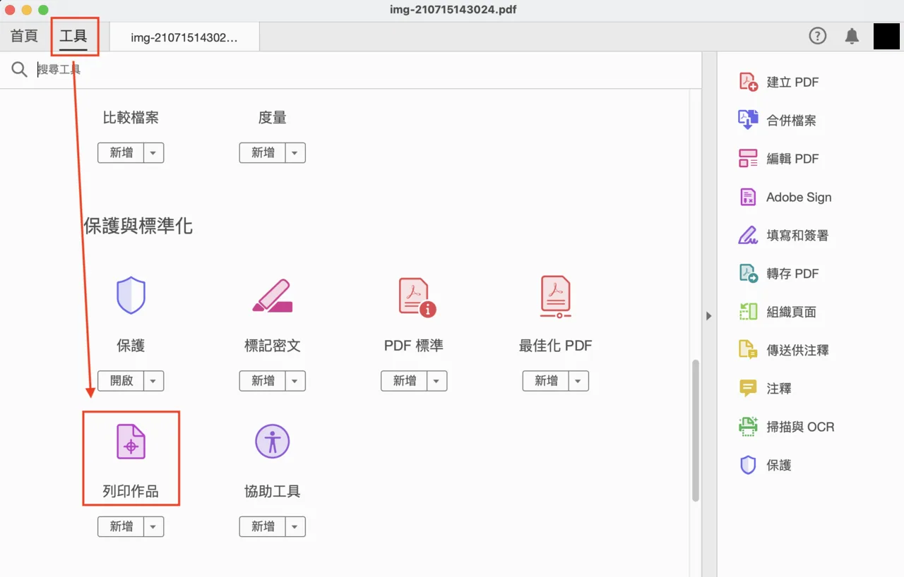The image size is (904, 577).
Task: Click the 注釋 comment bubble icon in the sidebar
Action: click(748, 388)
